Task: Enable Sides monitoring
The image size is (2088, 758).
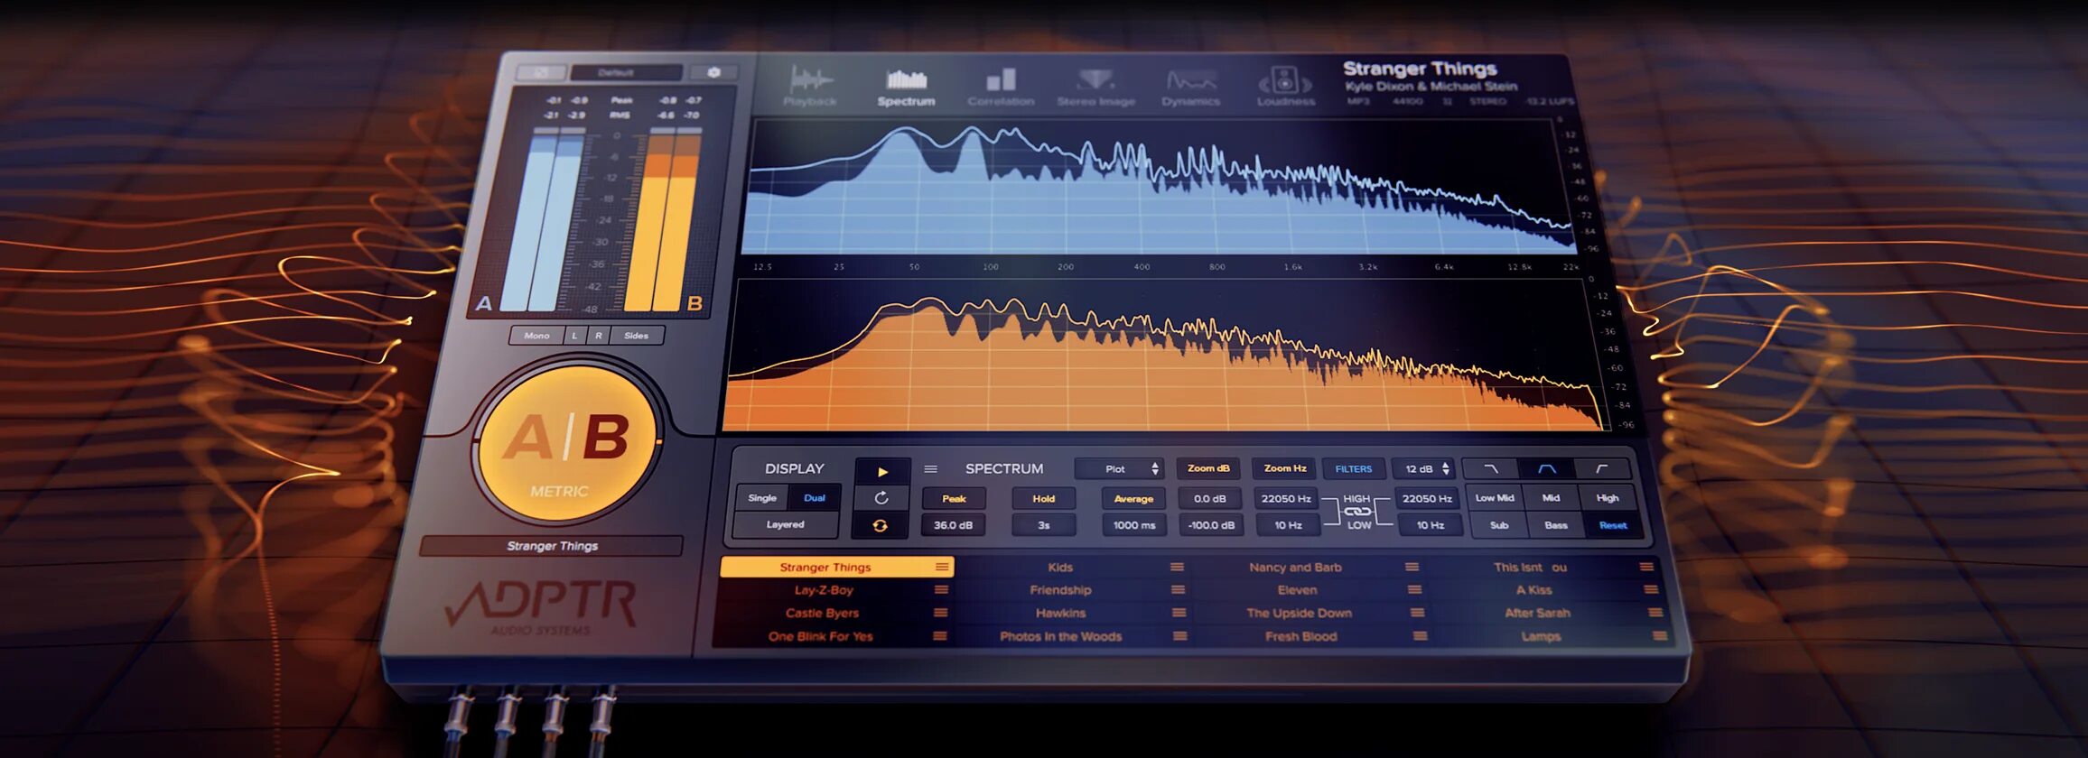Action: (x=636, y=336)
